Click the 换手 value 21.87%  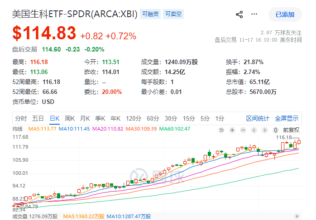254,62
